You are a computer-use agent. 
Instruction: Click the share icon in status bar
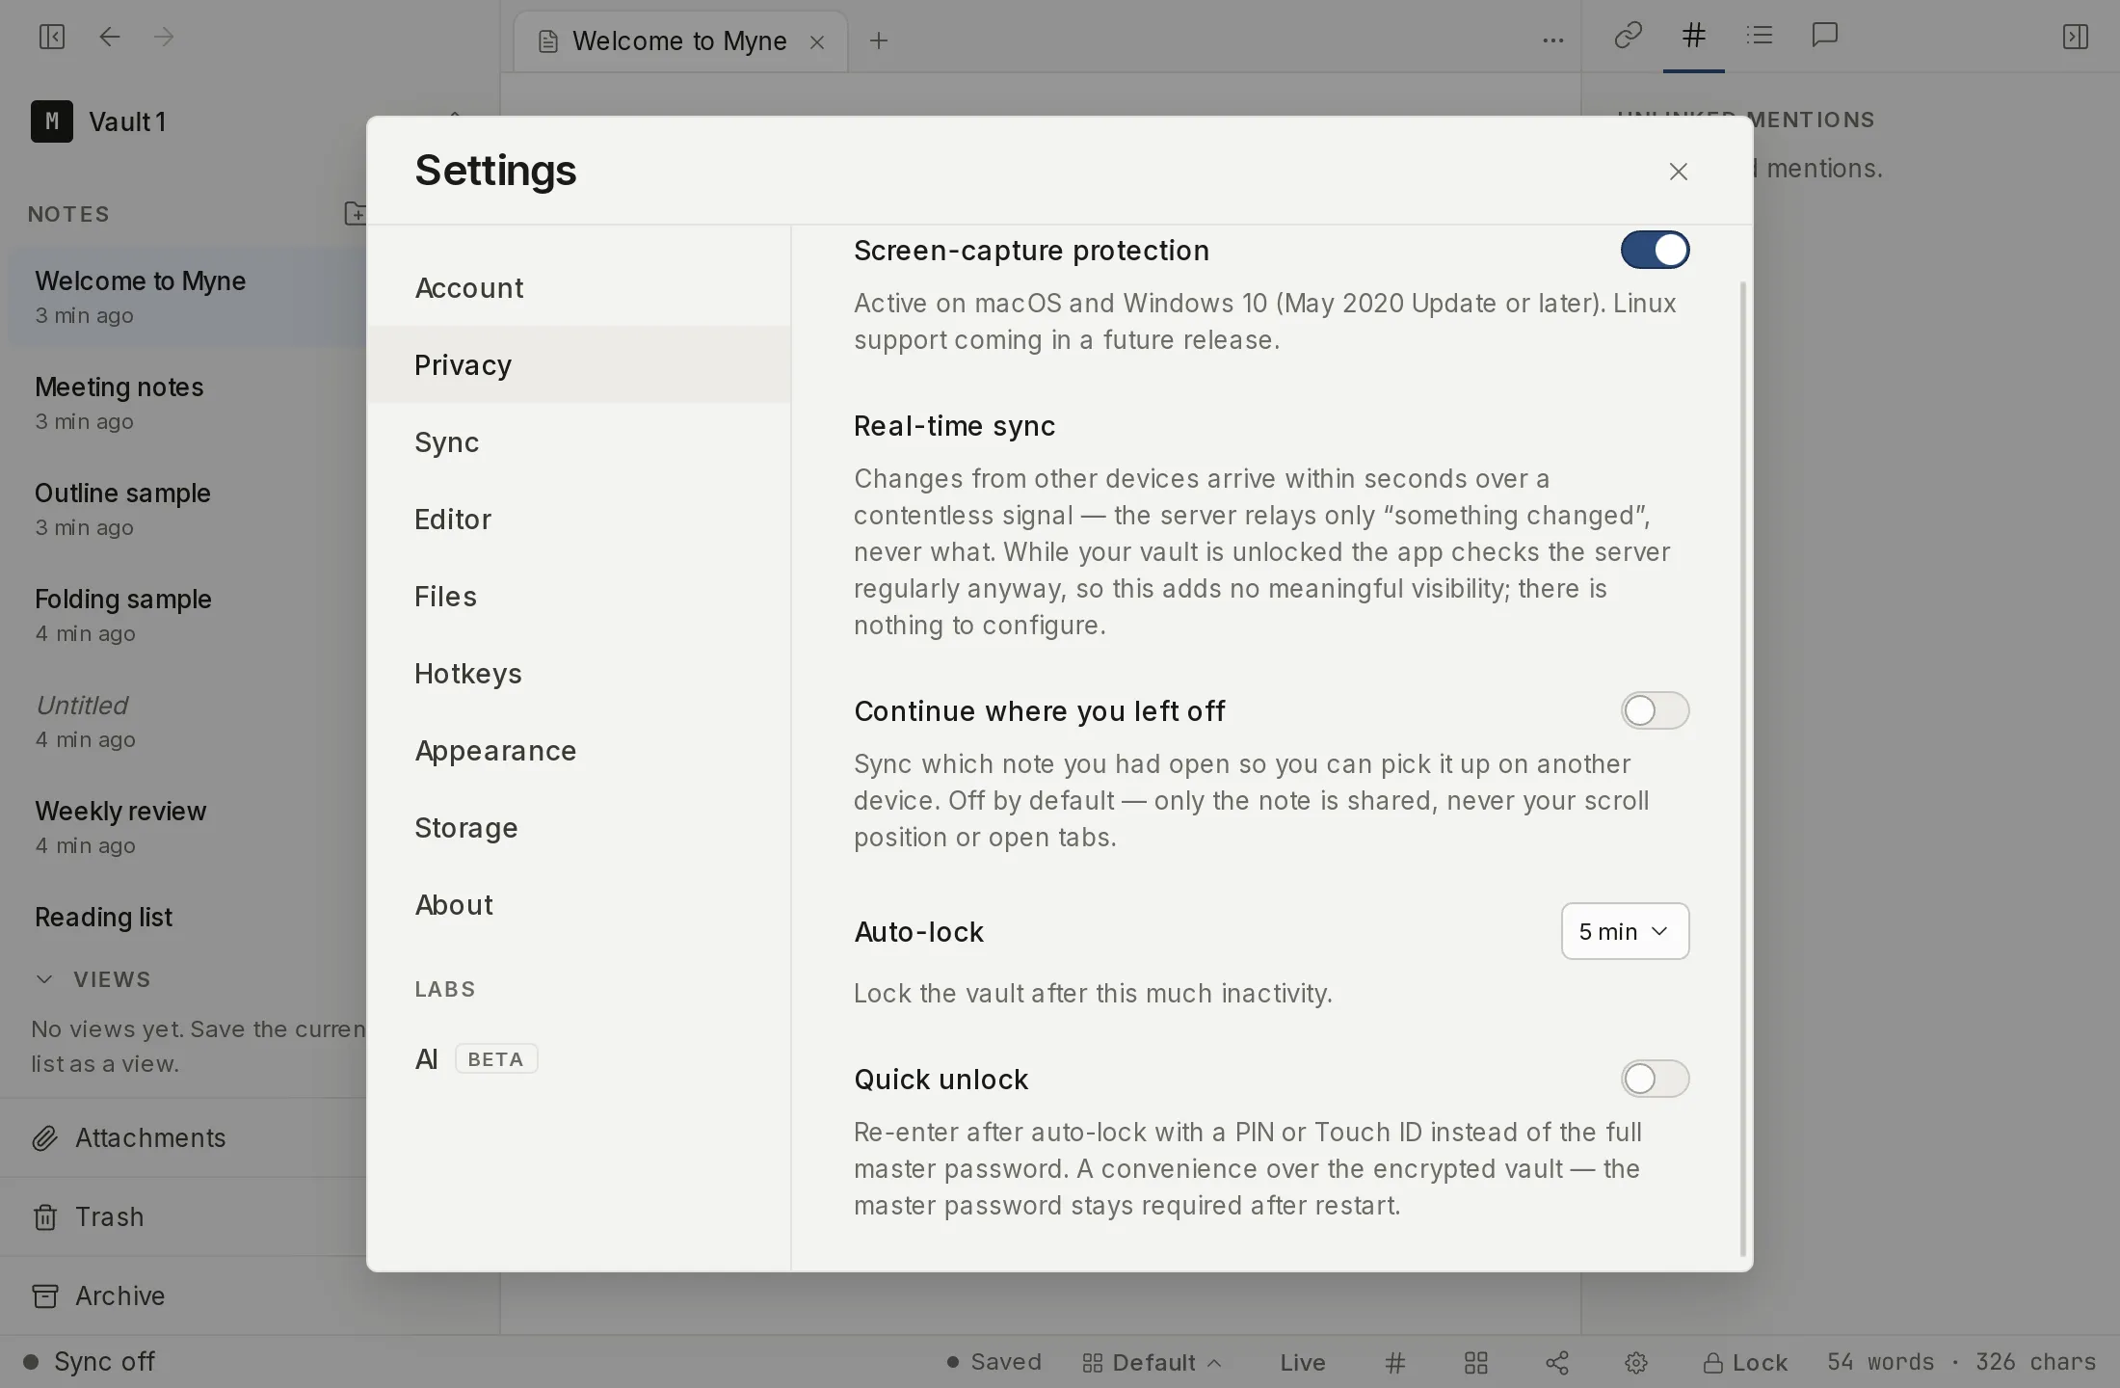click(1556, 1362)
